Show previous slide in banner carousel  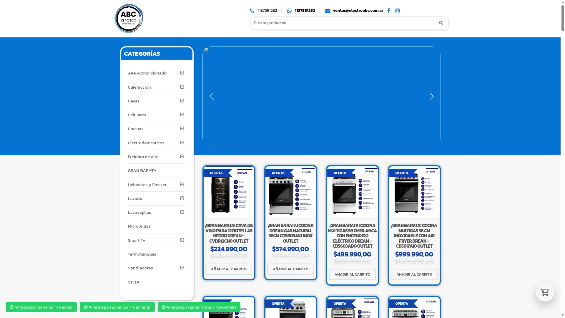tap(212, 96)
